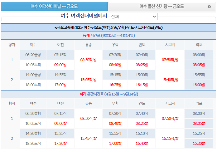Click the 16:00발 역포 departure in the winter table
The width and height of the screenshot is (217, 152).
point(199,85)
